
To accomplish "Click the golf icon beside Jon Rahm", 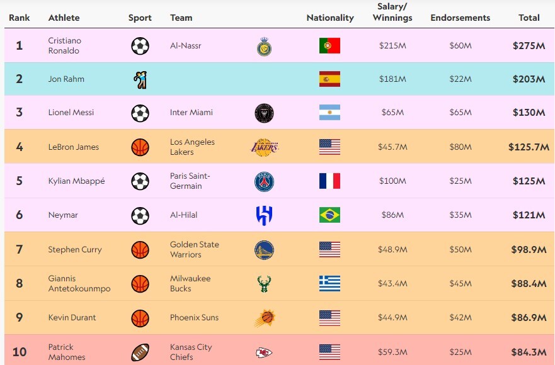I will tap(140, 79).
